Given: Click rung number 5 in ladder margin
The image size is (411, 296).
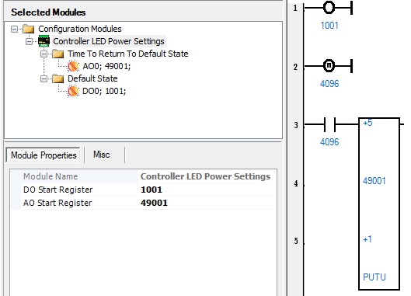Looking at the screenshot, I should (x=296, y=241).
